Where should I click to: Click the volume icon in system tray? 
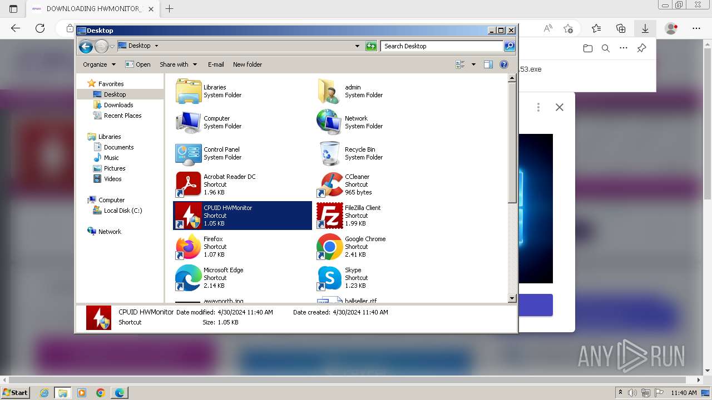tap(631, 393)
